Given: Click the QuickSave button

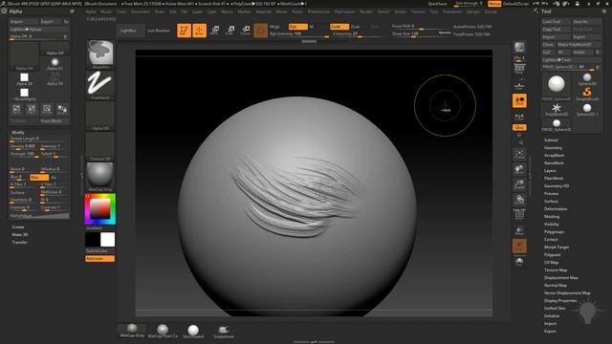Looking at the screenshot, I should coord(437,4).
